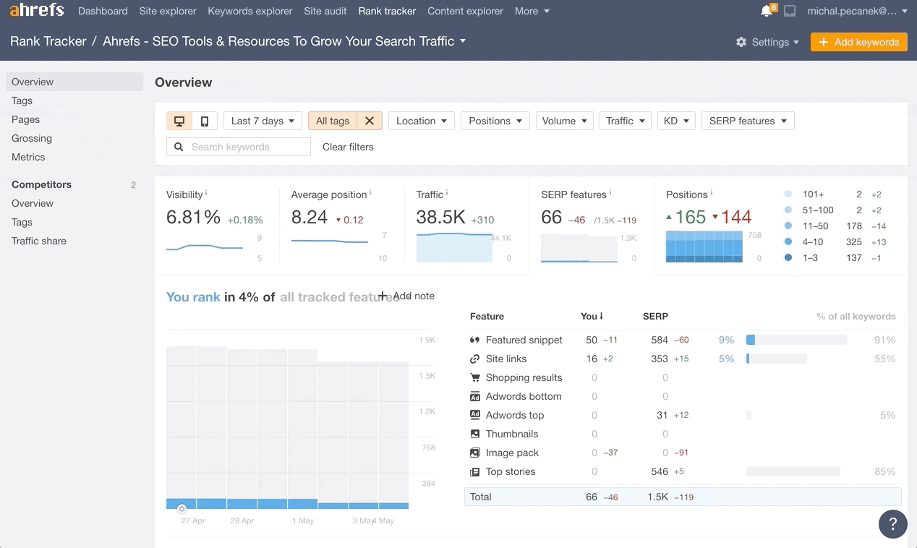Click the search magnifier icon
The height and width of the screenshot is (548, 917).
(179, 147)
